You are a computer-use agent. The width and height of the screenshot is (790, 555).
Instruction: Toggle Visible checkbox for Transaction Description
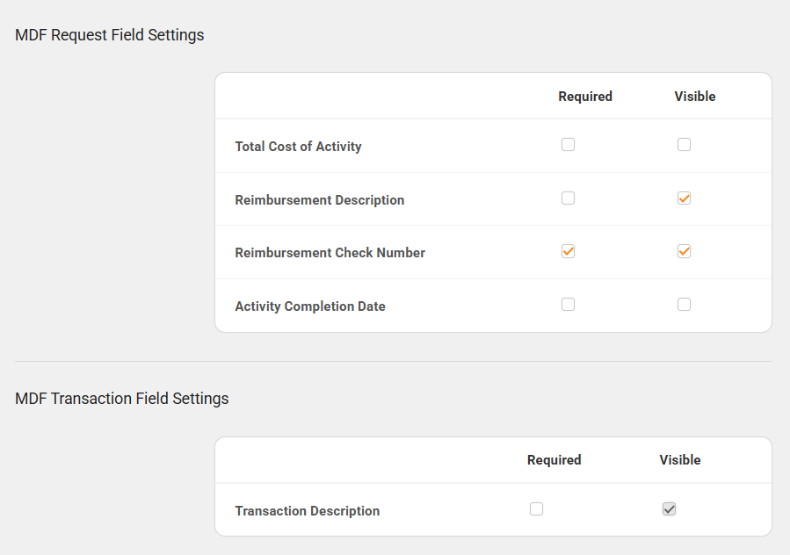[x=670, y=509]
